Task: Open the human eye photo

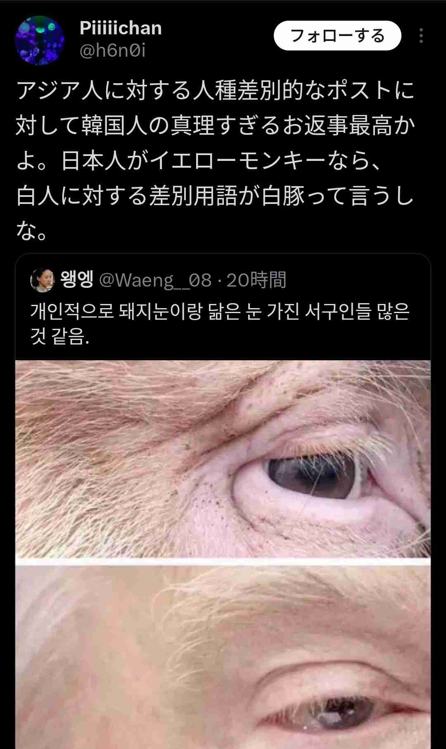Action: click(x=223, y=657)
